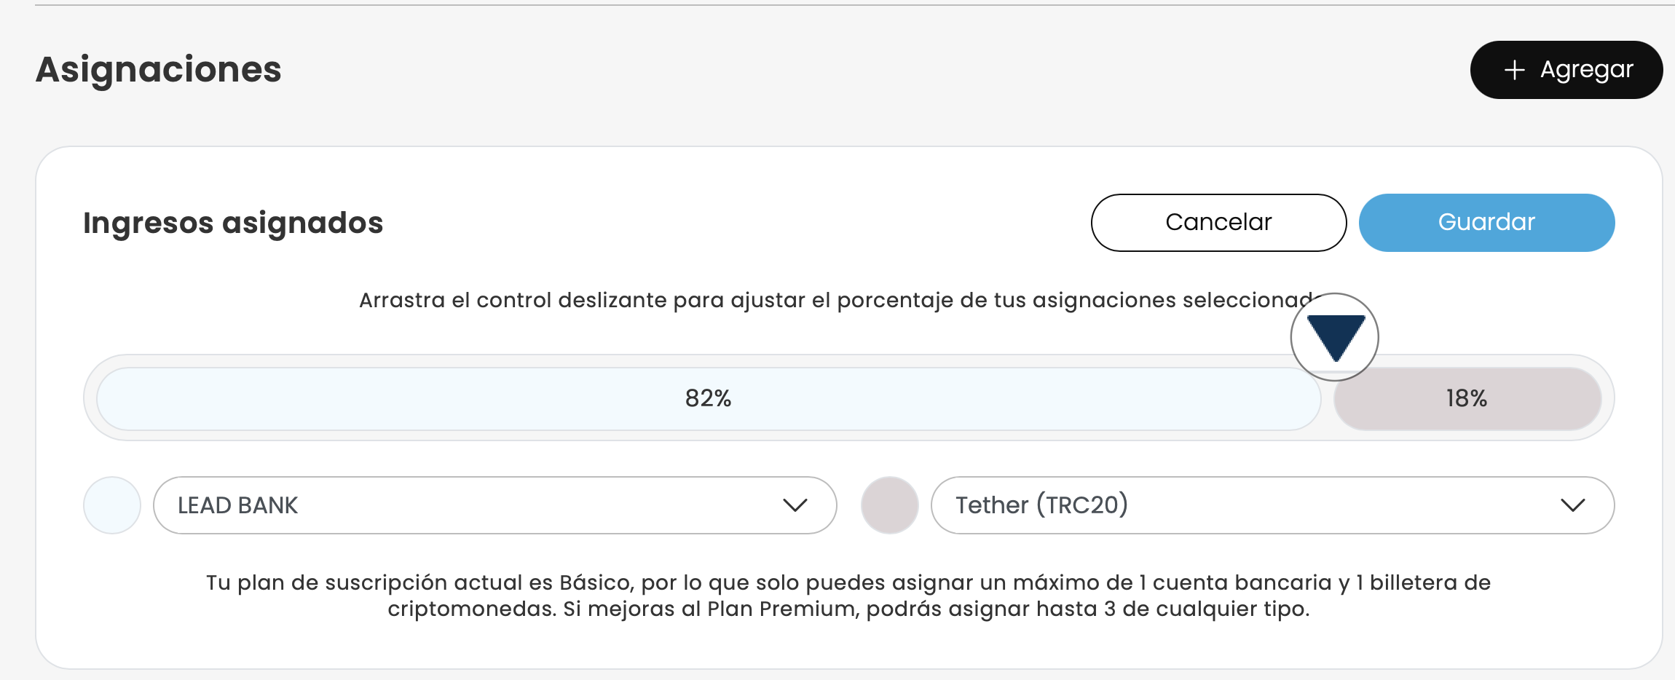
Task: Click the Agregar button label
Action: tap(1586, 70)
